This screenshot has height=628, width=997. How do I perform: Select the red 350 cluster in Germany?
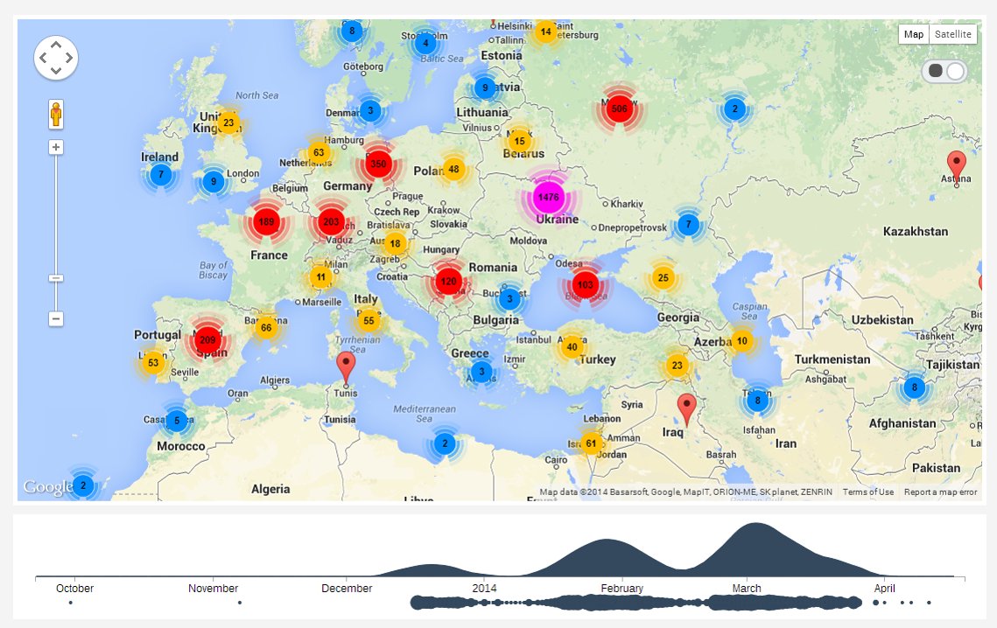pos(378,164)
